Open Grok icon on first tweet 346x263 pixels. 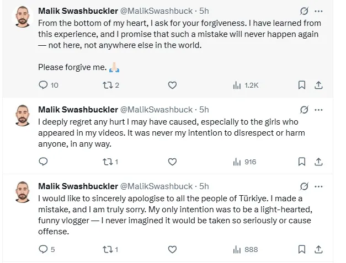coord(304,11)
